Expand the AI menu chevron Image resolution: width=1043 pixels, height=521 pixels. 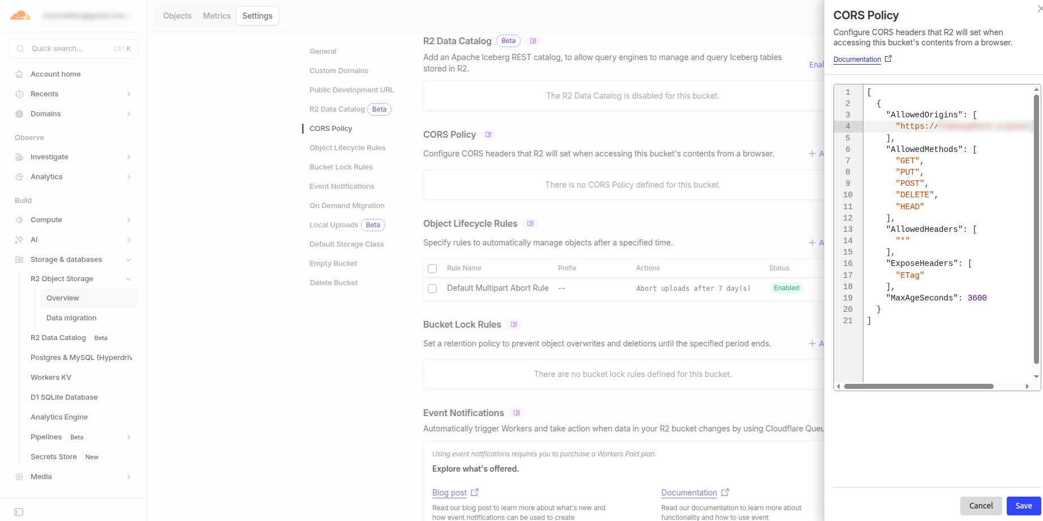point(129,240)
